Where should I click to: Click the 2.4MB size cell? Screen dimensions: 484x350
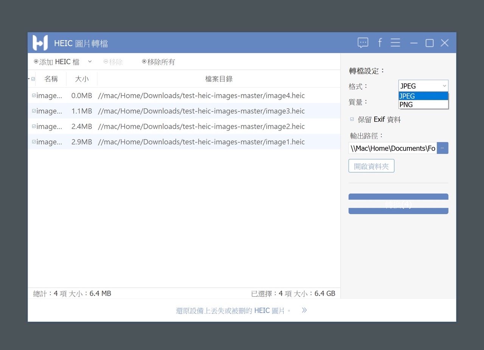click(82, 127)
